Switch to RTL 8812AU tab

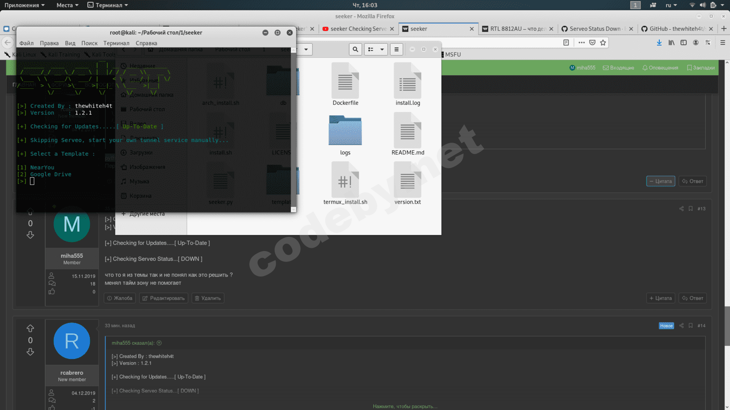(x=517, y=29)
